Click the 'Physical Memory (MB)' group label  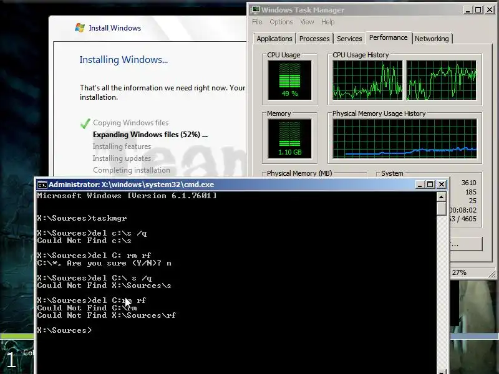tap(299, 173)
